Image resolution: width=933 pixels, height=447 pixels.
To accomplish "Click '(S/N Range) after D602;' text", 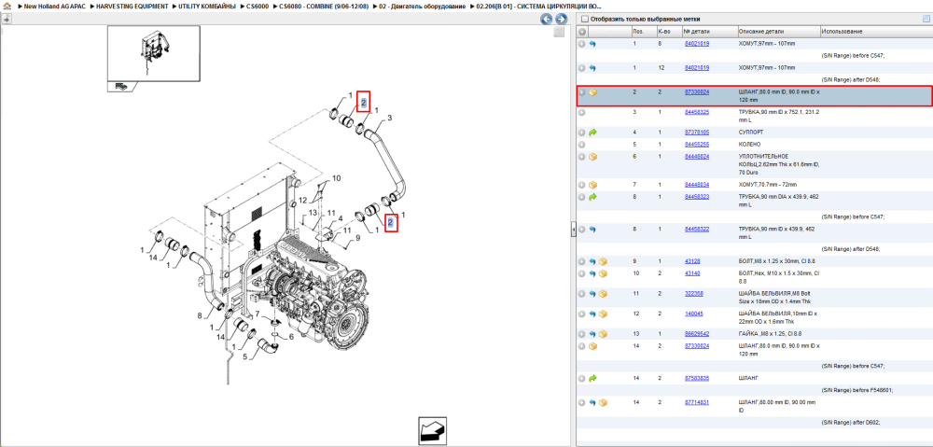I will [x=851, y=422].
